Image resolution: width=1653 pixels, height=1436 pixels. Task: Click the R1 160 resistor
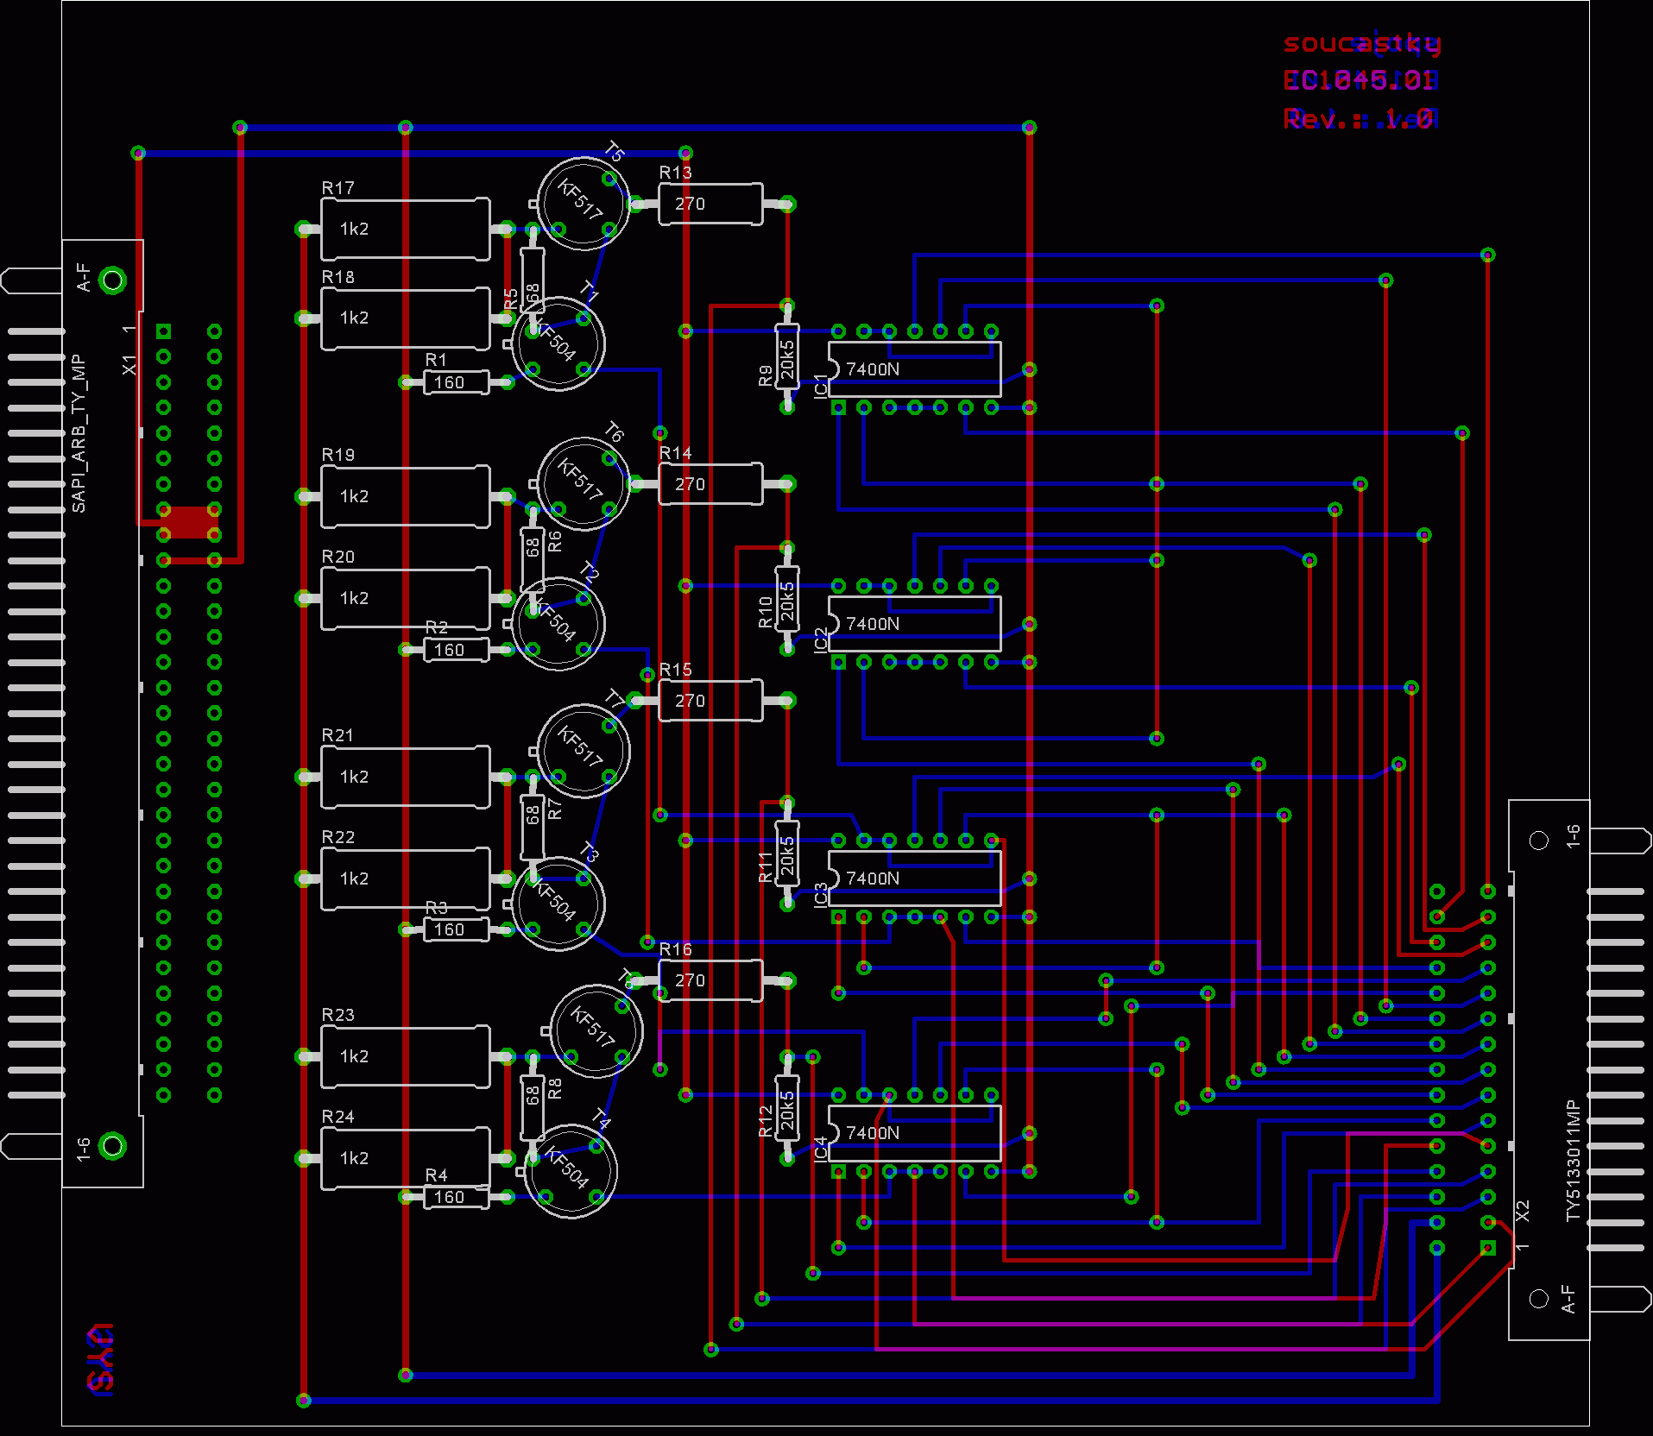(x=456, y=382)
